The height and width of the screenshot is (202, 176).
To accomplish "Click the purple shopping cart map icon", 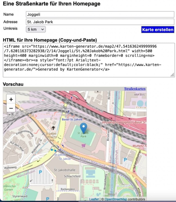I will pos(83,145).
